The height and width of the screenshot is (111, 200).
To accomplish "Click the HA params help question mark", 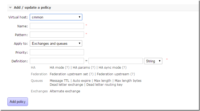I will click(x=93, y=68).
